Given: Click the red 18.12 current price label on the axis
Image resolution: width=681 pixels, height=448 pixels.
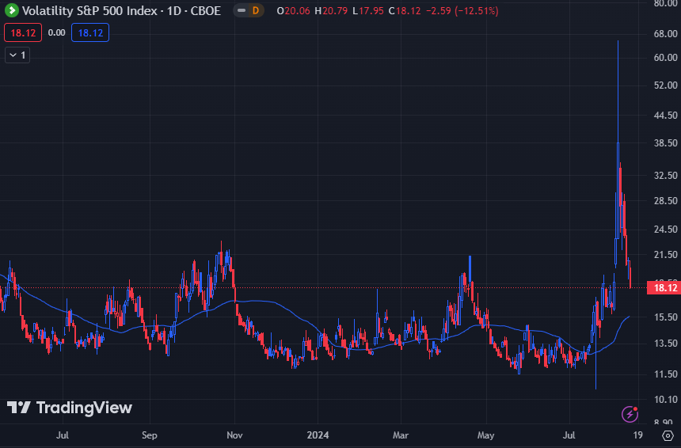Looking at the screenshot, I should [664, 288].
